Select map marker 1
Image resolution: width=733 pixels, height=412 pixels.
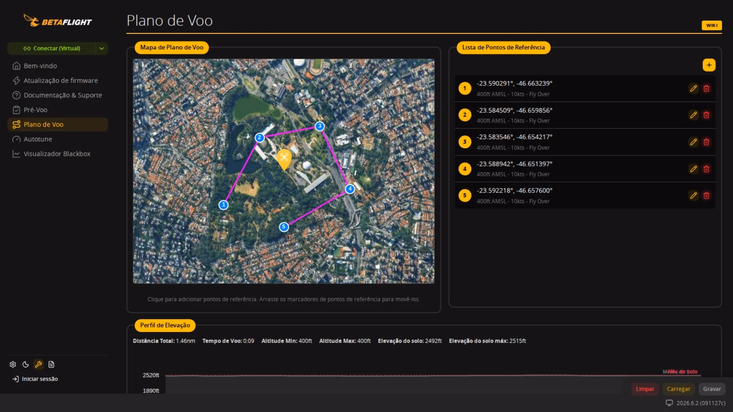(x=223, y=205)
